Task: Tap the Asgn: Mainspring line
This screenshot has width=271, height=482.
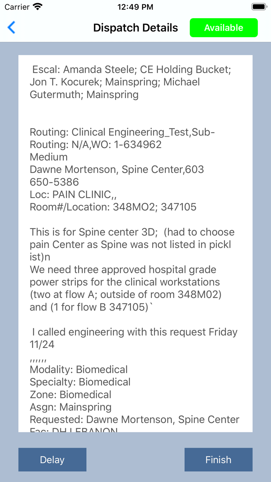Action: (70, 407)
